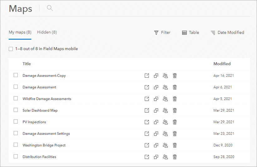The width and height of the screenshot is (257, 167).
Task: Share Washington Bridge Project group icon
Action: click(165, 145)
